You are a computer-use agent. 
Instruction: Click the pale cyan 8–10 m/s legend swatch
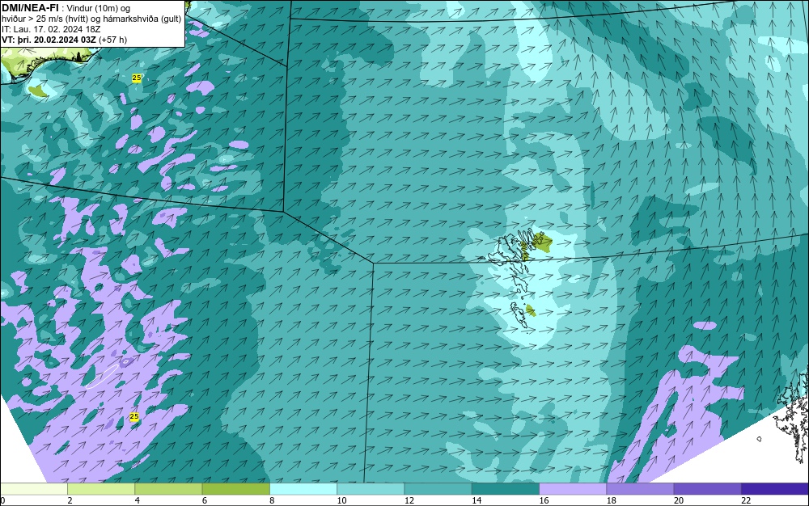coord(303,489)
